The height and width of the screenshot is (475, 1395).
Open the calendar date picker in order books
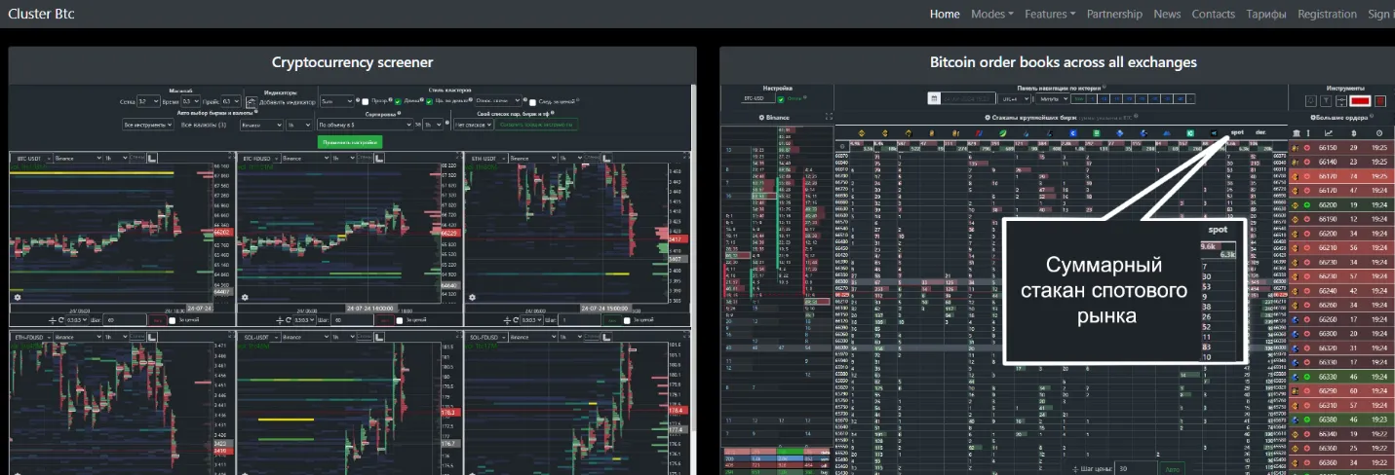(934, 98)
